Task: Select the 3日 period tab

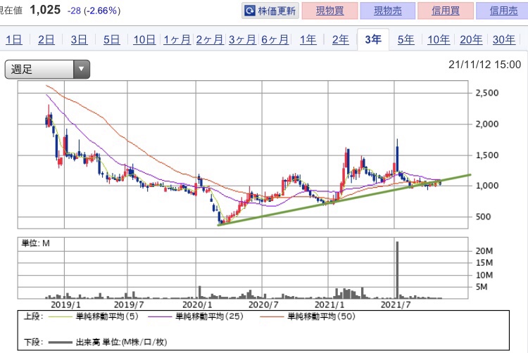Action: 79,39
